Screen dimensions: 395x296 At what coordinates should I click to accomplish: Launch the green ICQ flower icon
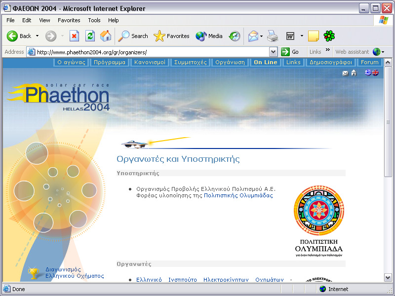pyautogui.click(x=329, y=36)
